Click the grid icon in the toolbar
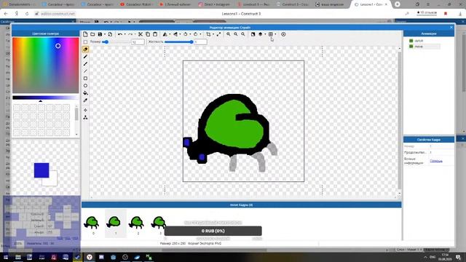 pos(271,34)
